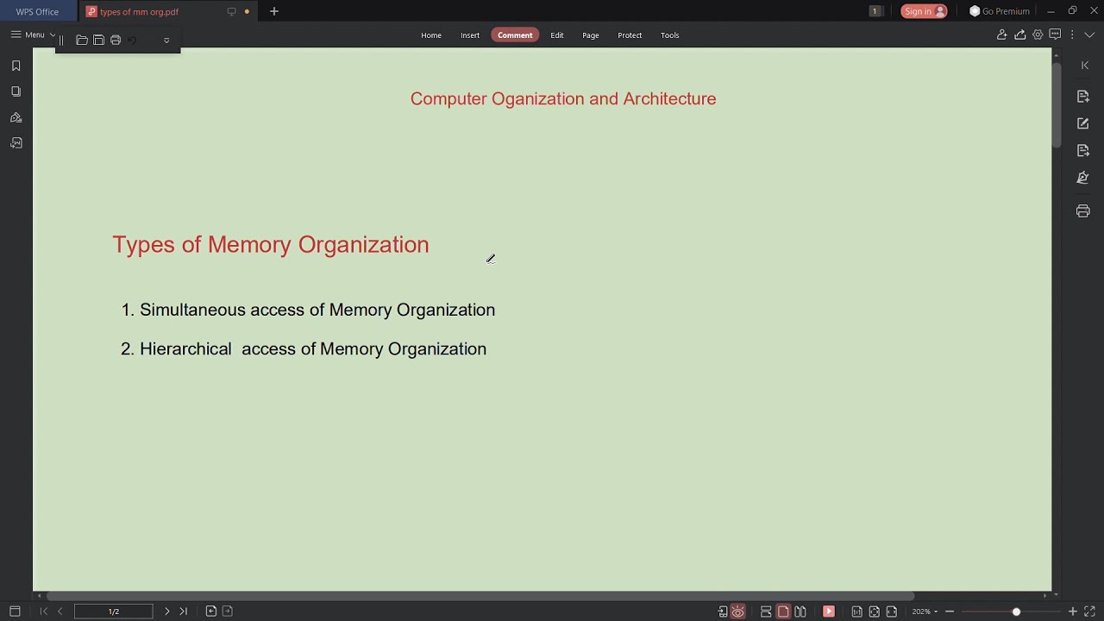The width and height of the screenshot is (1104, 621).
Task: Go to the next page arrow
Action: (x=166, y=612)
